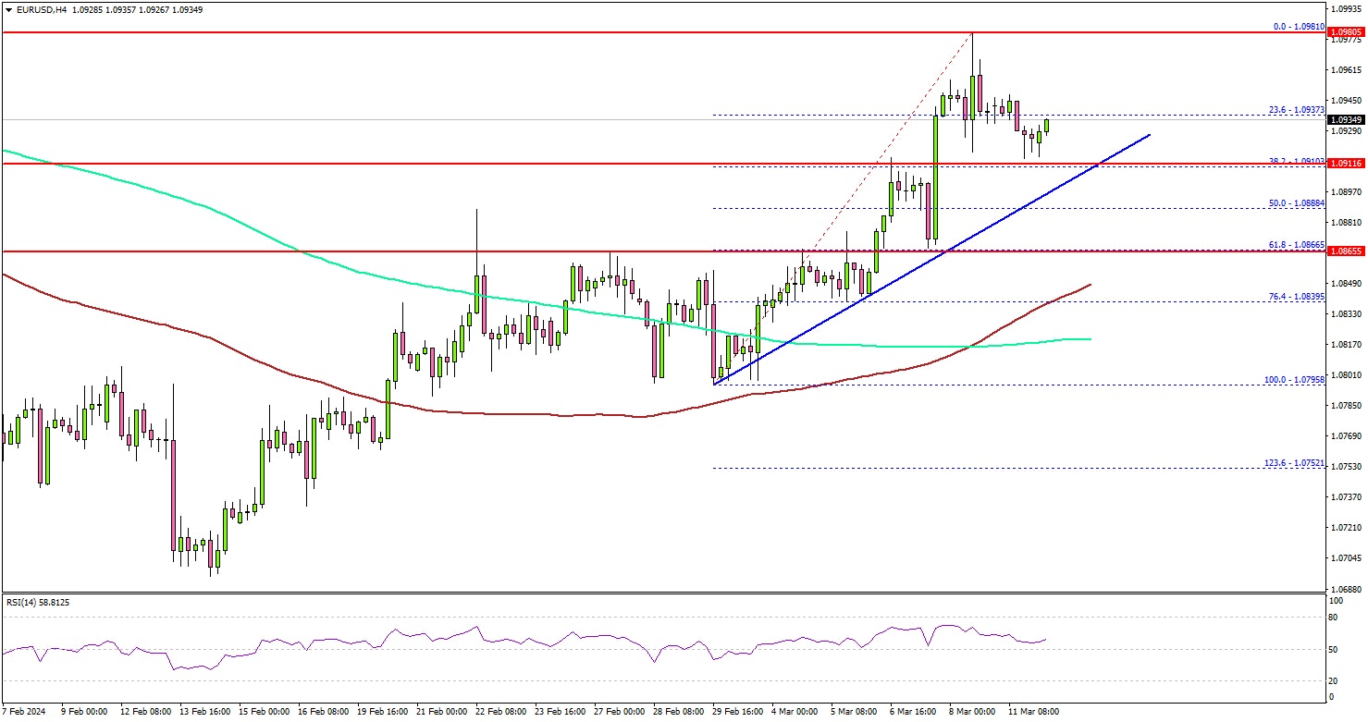The height and width of the screenshot is (722, 1368).
Task: Click the RSI 50 level scale label
Action: (x=1331, y=650)
